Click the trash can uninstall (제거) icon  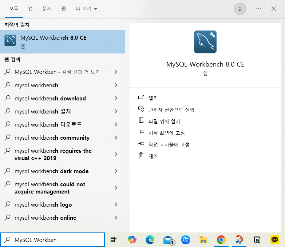tap(141, 155)
